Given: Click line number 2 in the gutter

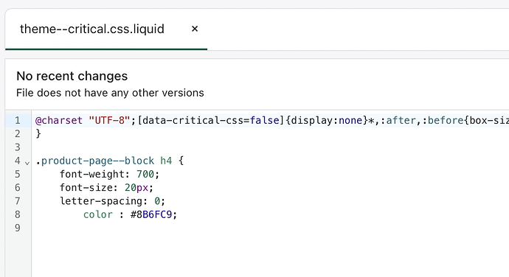Looking at the screenshot, I should point(18,133).
